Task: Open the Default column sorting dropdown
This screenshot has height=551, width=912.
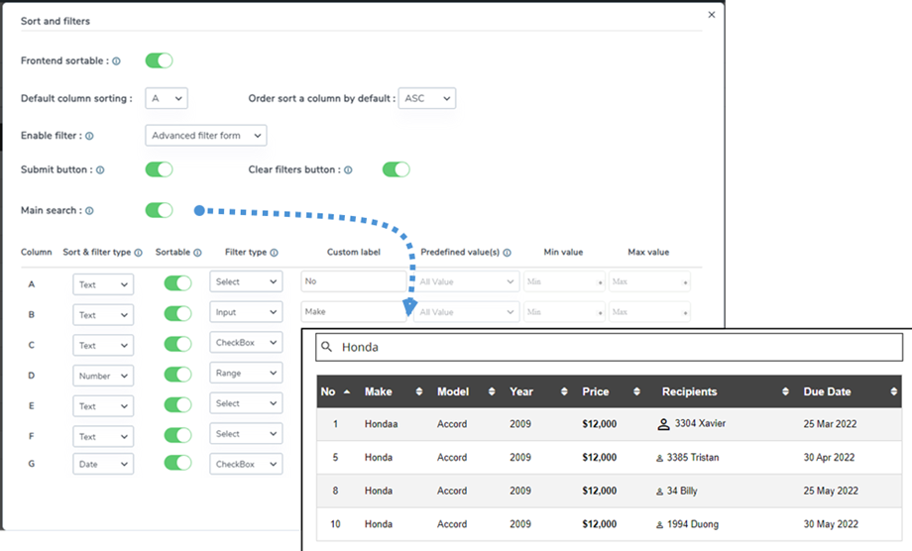Action: point(166,98)
